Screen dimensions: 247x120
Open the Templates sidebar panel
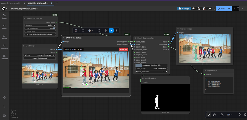[x=4, y=57]
